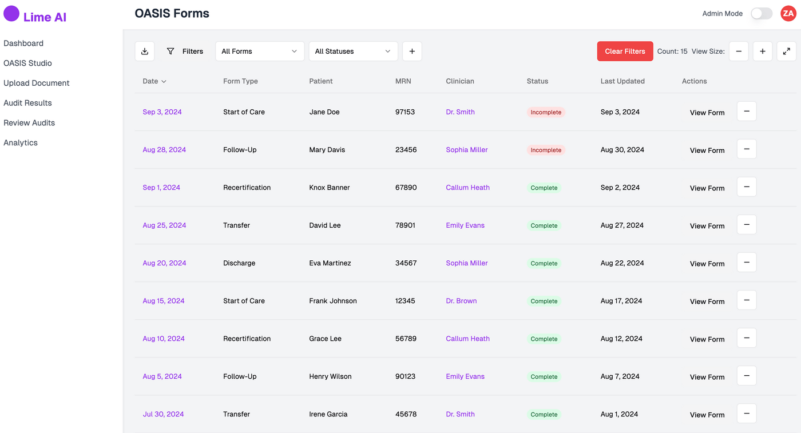Click the Clear Filters button
This screenshot has height=433, width=801.
pyautogui.click(x=625, y=51)
